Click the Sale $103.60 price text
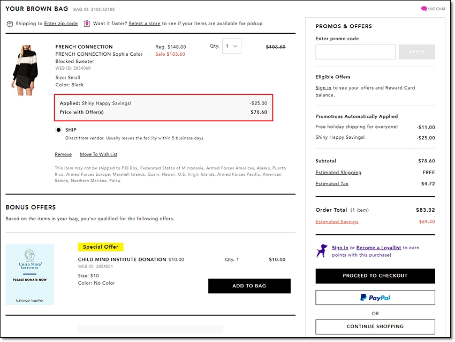 [x=170, y=54]
